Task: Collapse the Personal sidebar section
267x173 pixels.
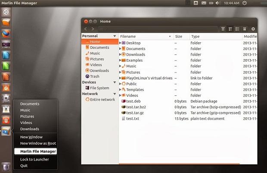Action: (115, 36)
